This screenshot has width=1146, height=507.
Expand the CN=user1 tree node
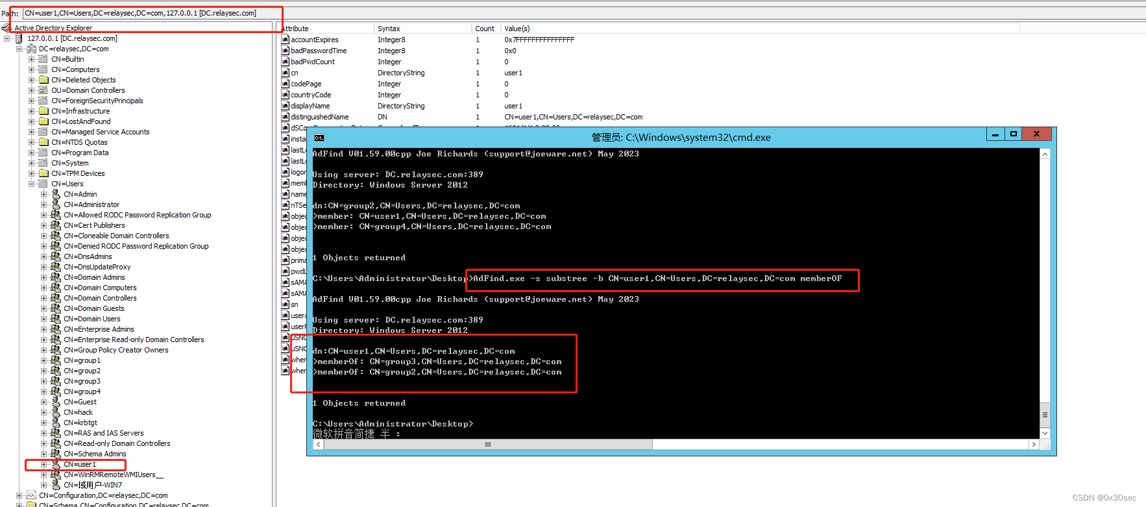click(43, 464)
